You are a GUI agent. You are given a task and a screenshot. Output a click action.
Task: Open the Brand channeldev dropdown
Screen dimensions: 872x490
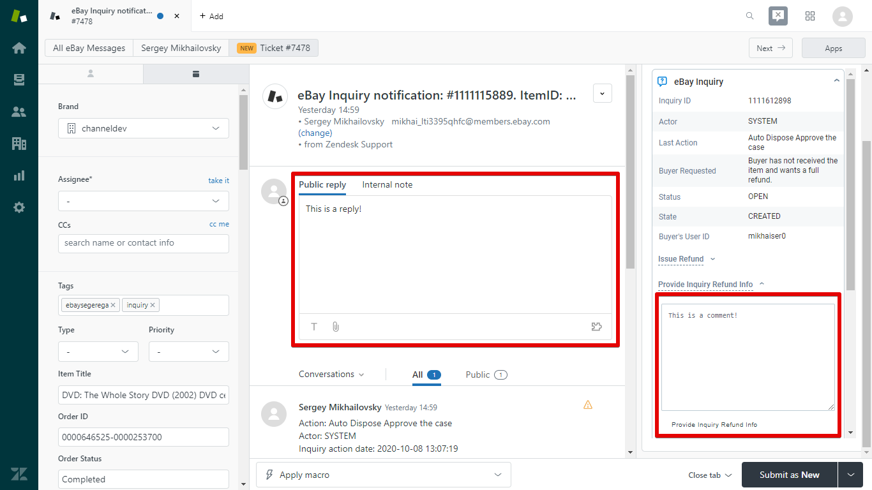(x=144, y=128)
